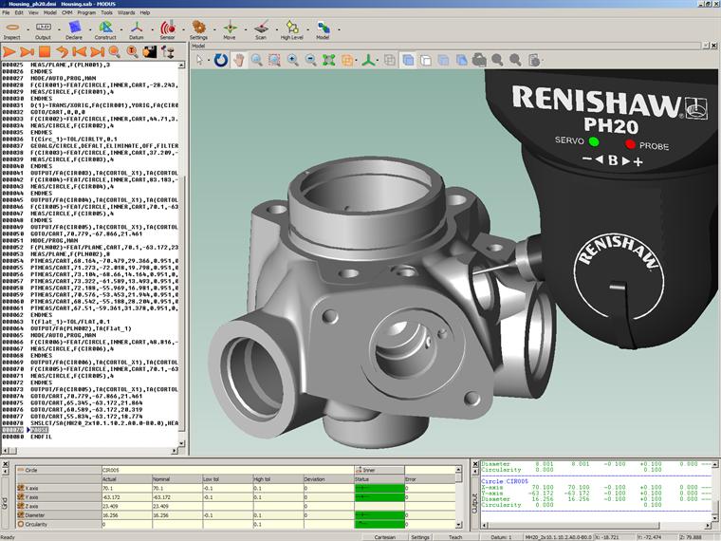This screenshot has height=541, width=721.
Task: Open the Declare group dropdown arrow
Action: coord(90,29)
